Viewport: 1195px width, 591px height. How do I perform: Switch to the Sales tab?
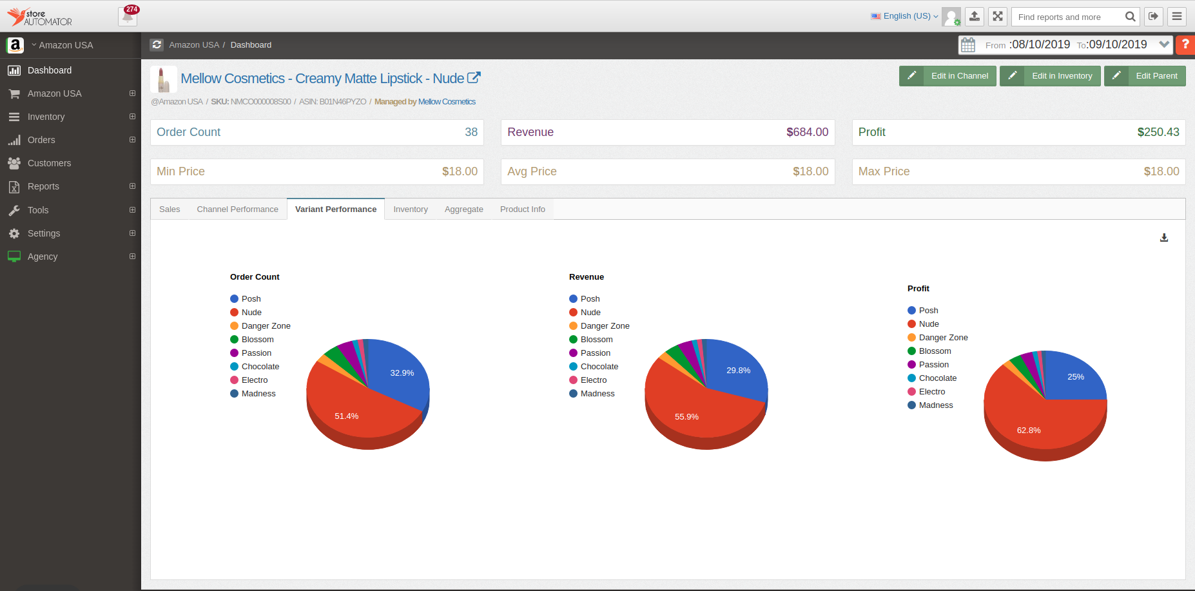pyautogui.click(x=170, y=209)
